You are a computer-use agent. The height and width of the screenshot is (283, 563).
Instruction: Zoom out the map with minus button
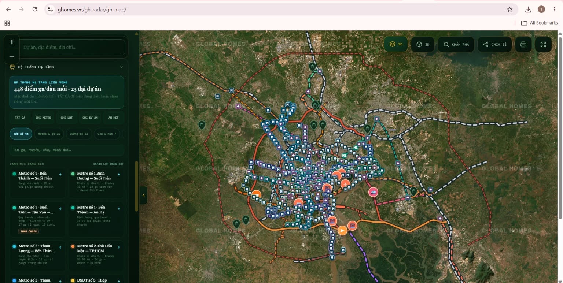click(x=12, y=57)
